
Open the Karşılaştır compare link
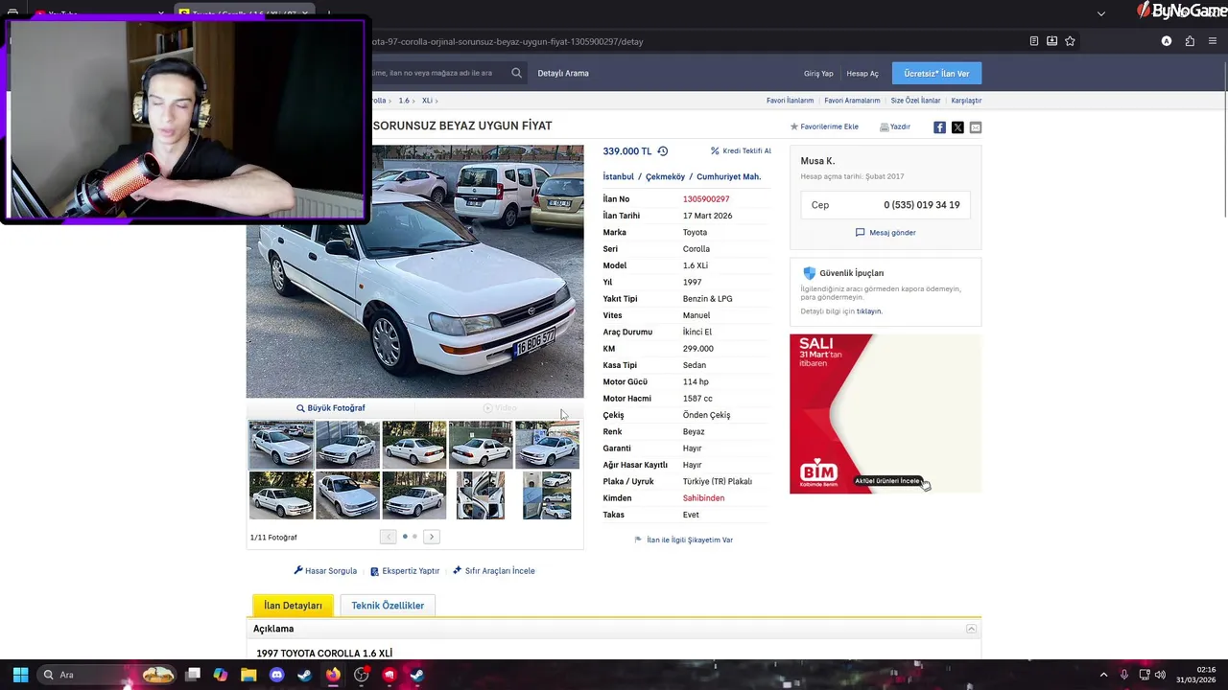[966, 101]
